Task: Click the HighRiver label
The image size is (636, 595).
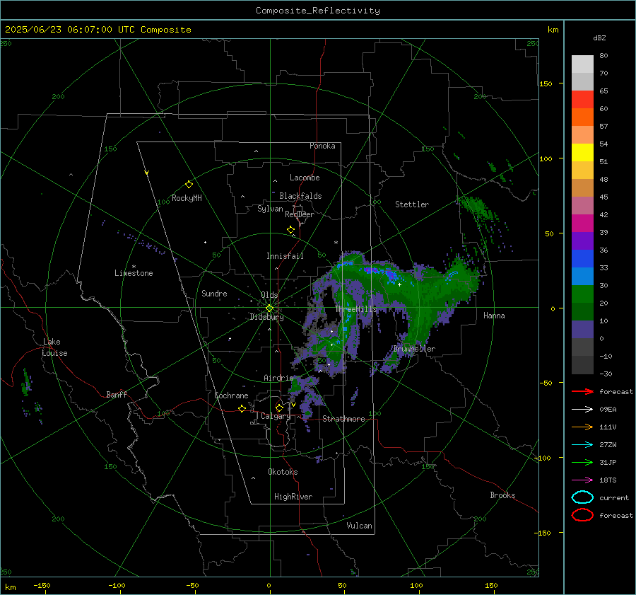Action: [293, 497]
